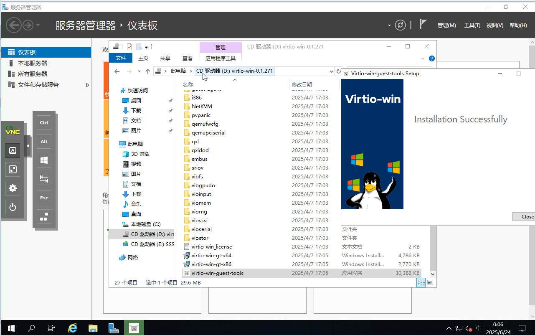Select virtio-win-gt-x86 installer file
The image size is (535, 335).
tap(211, 264)
